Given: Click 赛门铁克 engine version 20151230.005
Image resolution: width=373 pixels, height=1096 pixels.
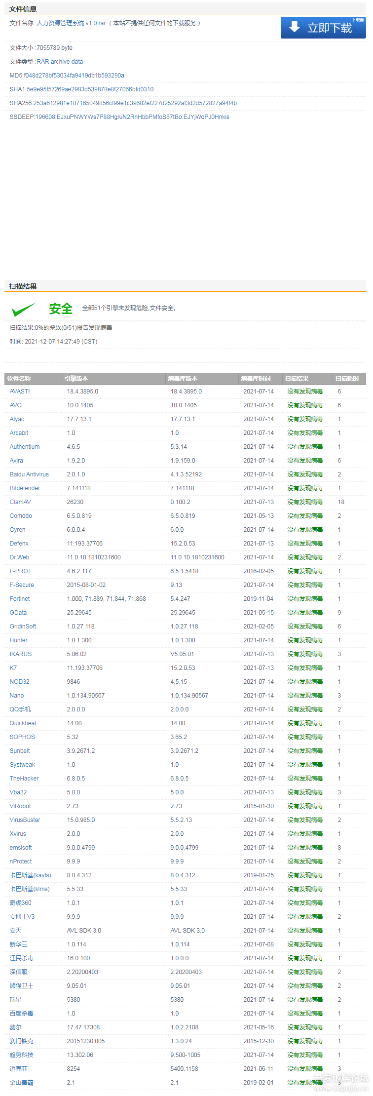Looking at the screenshot, I should point(86,1041).
